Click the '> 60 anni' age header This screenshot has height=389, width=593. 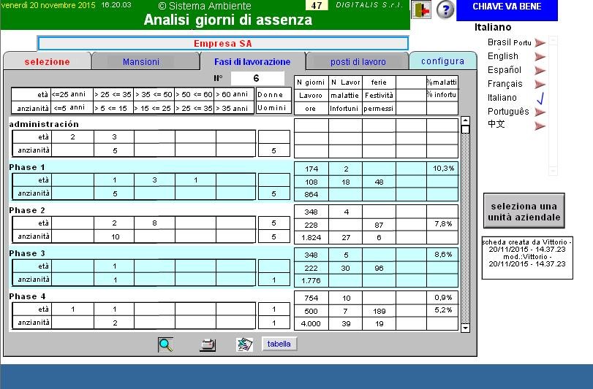[x=233, y=94]
